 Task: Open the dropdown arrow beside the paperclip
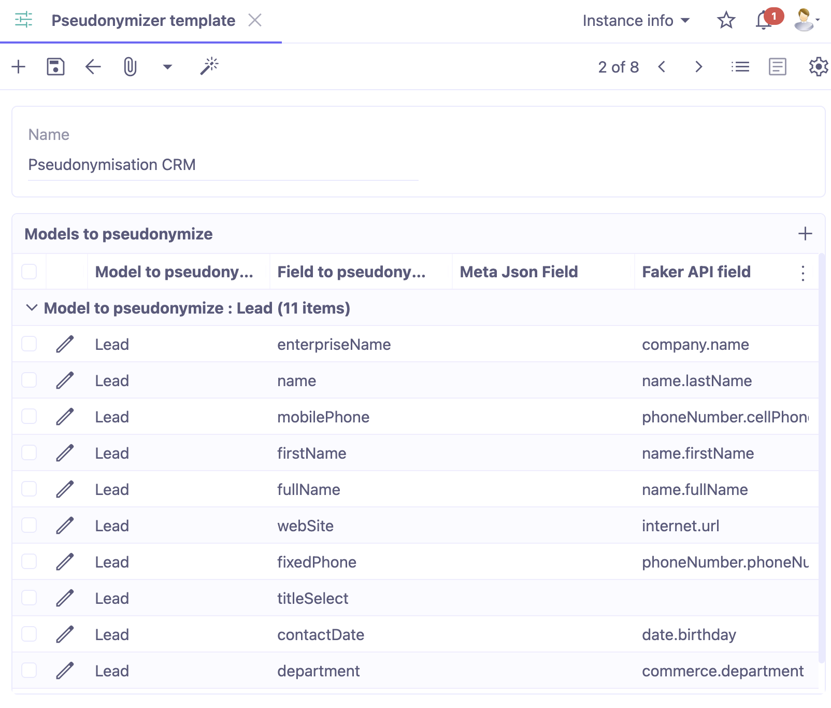(167, 66)
